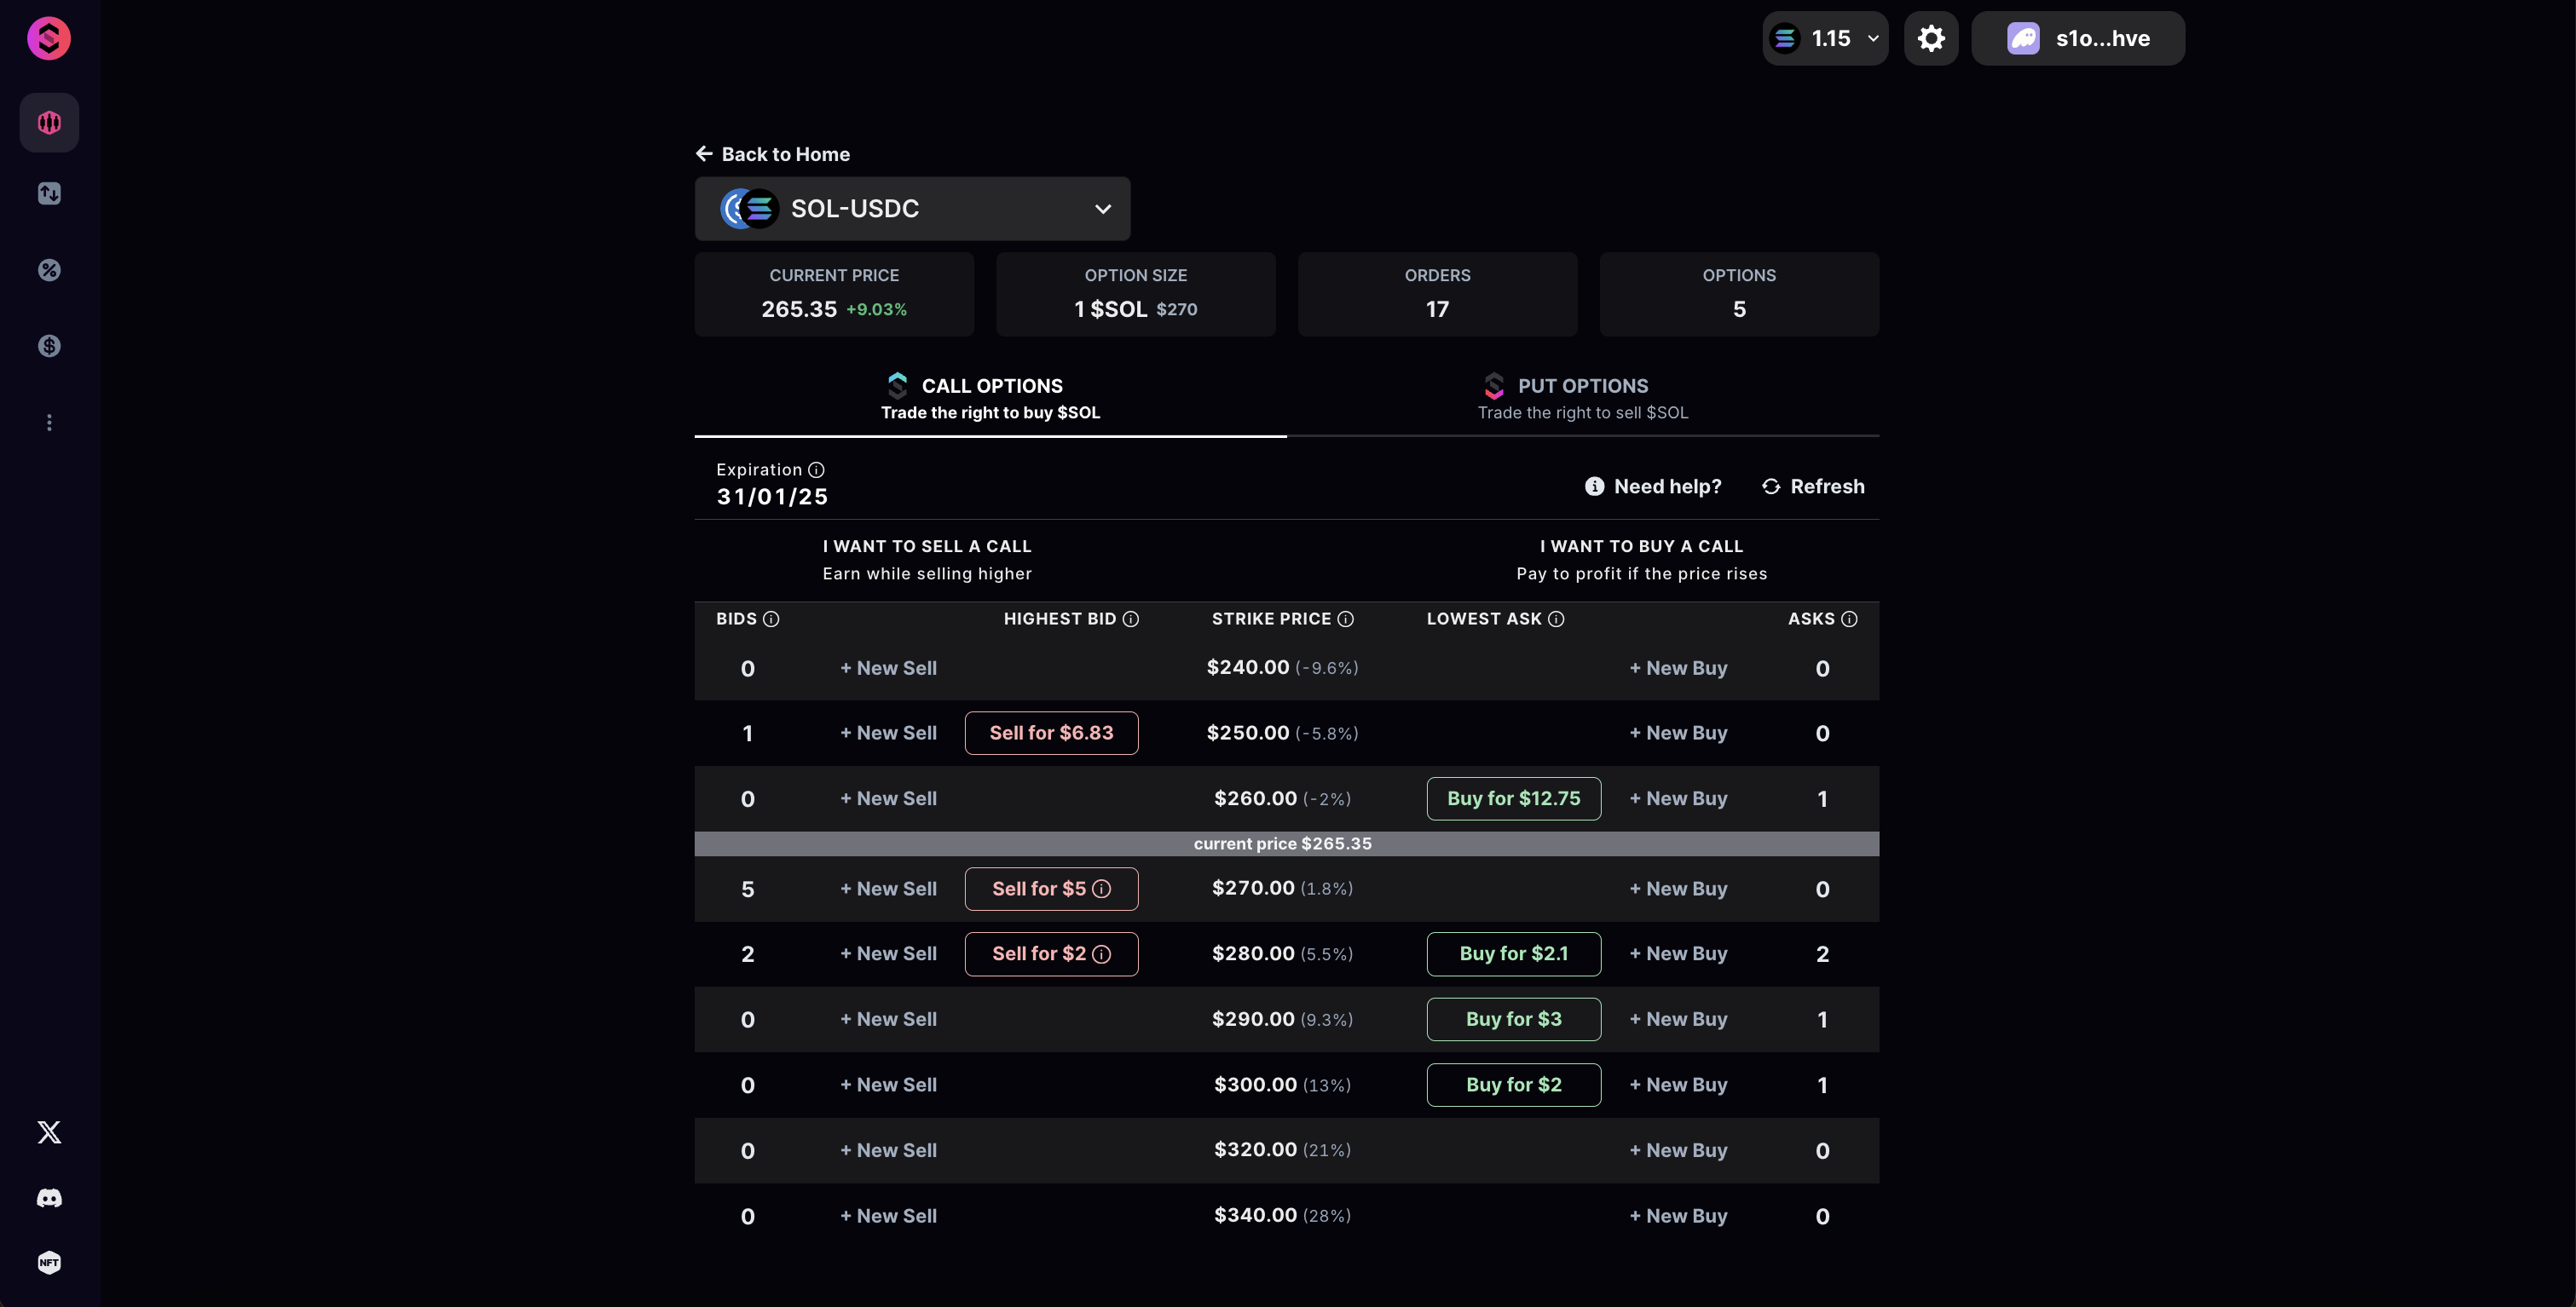Screen dimensions: 2576x1307
Task: Click the Expiration info icon
Action: [x=816, y=469]
